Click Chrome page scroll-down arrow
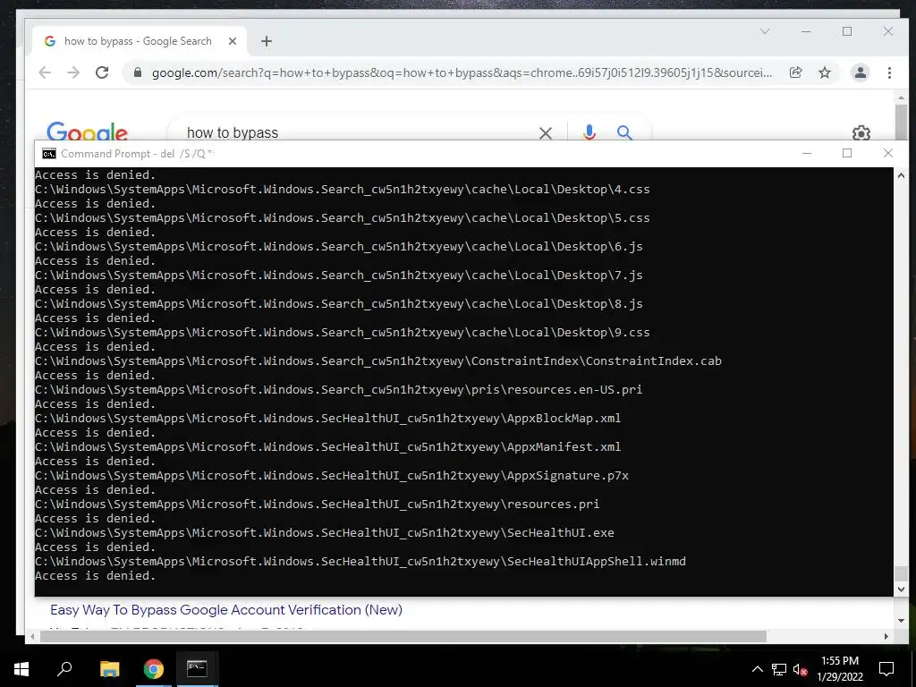Image resolution: width=916 pixels, height=687 pixels. pyautogui.click(x=901, y=621)
